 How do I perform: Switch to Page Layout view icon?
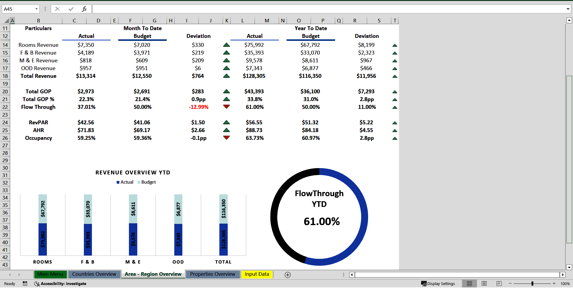pyautogui.click(x=484, y=284)
